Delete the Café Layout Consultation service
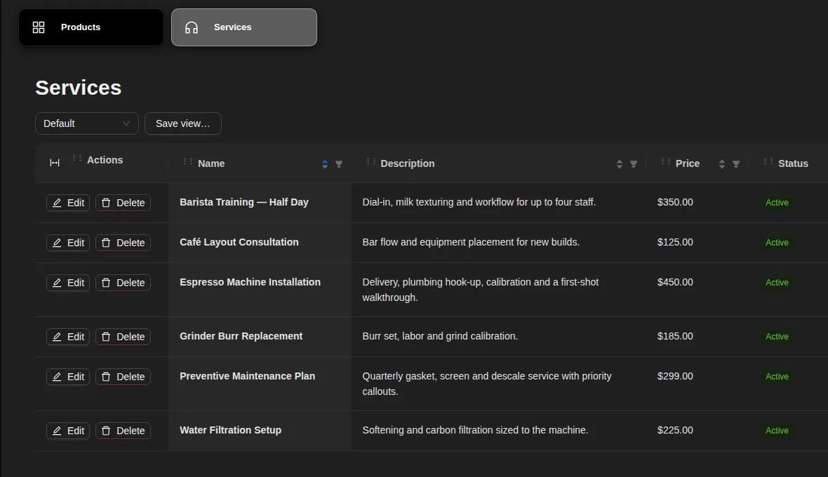The width and height of the screenshot is (828, 477). tap(123, 243)
